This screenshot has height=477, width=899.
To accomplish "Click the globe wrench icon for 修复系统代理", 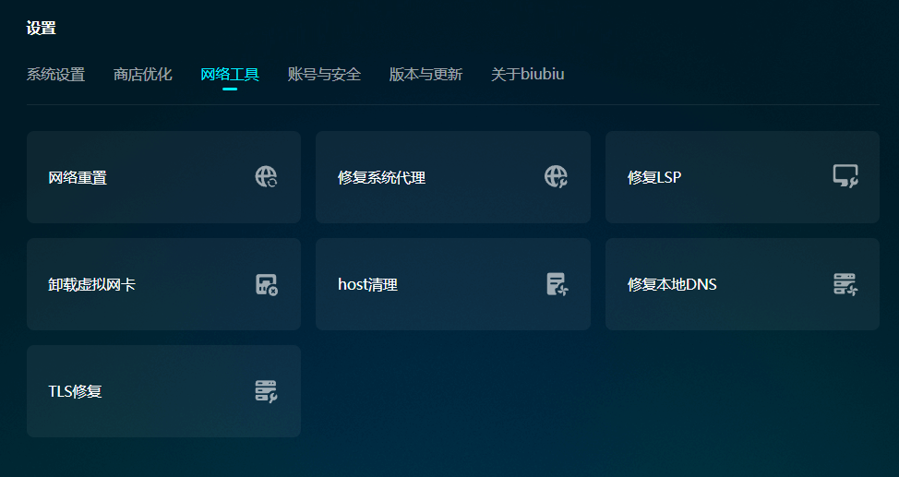I will [556, 176].
